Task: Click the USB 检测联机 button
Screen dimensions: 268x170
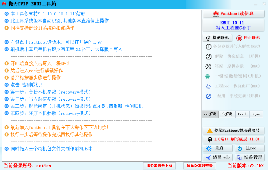Action: click(217, 38)
